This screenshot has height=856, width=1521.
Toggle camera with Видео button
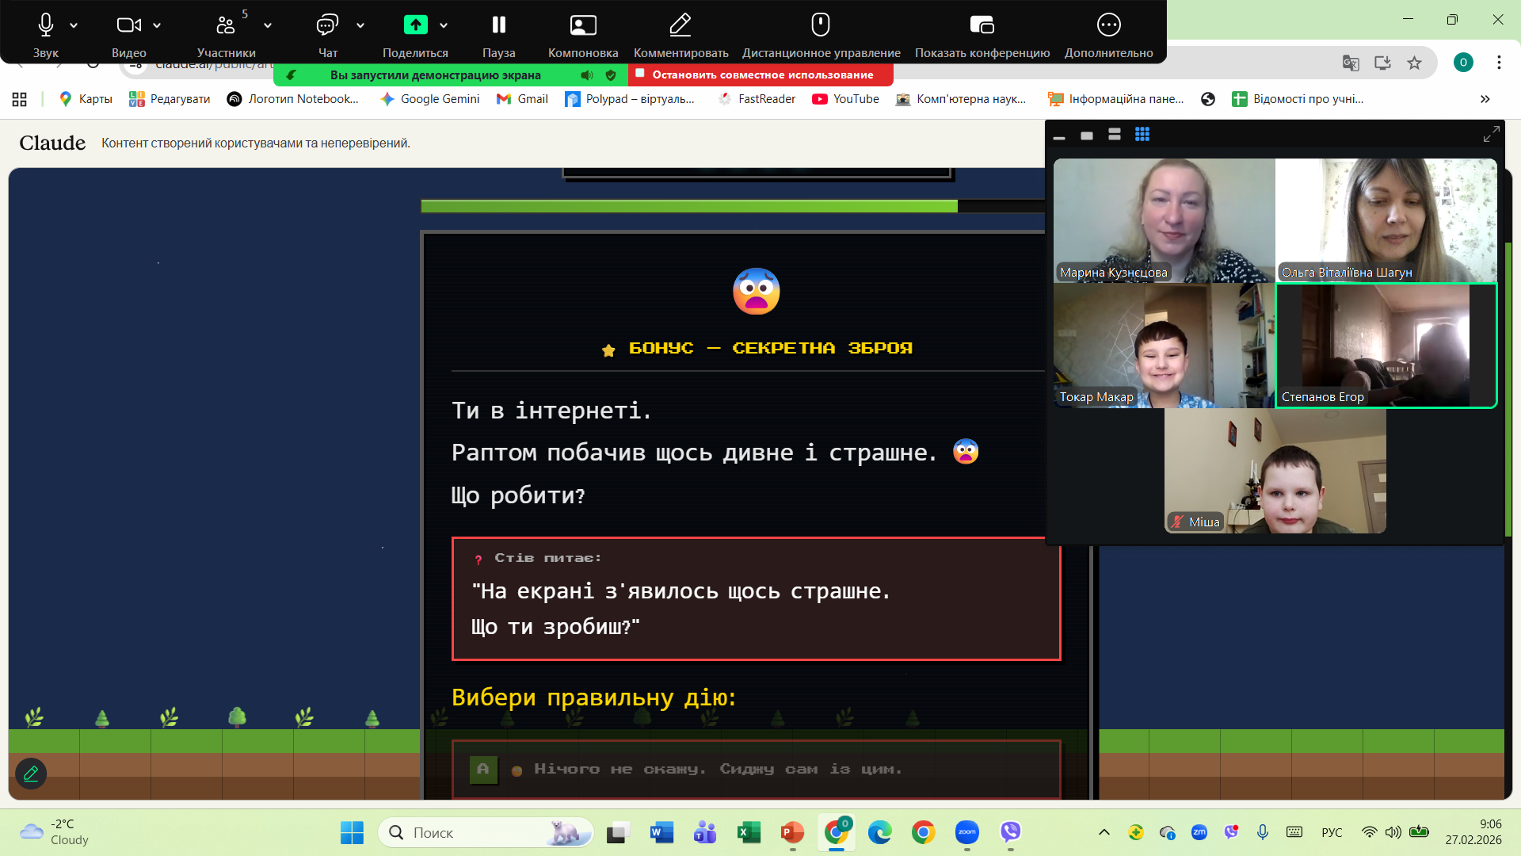(x=128, y=25)
